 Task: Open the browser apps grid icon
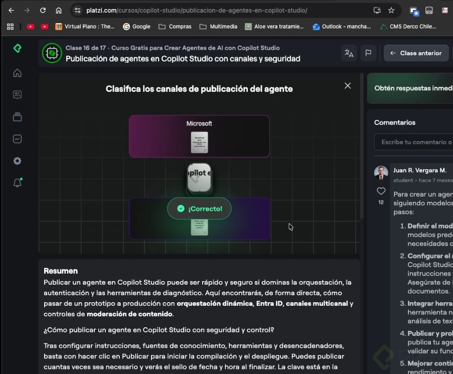tap(11, 27)
